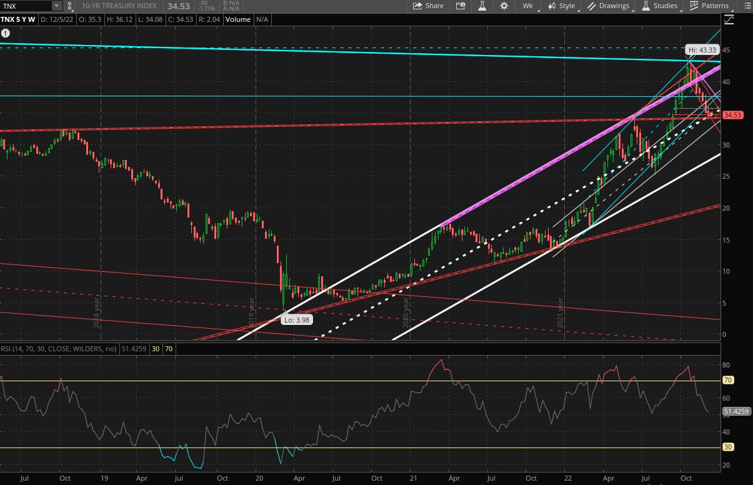The height and width of the screenshot is (485, 753).
Task: Click the calendar events icon in toolbar
Action: point(461,6)
